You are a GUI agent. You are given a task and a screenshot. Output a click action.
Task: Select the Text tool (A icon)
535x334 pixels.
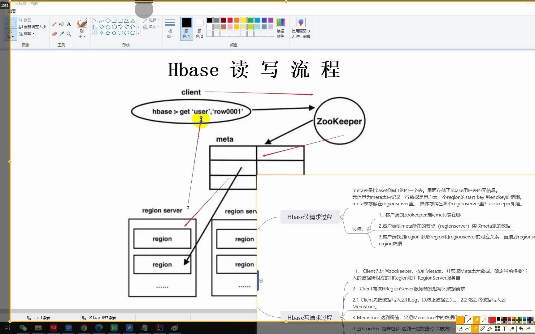pos(69,24)
